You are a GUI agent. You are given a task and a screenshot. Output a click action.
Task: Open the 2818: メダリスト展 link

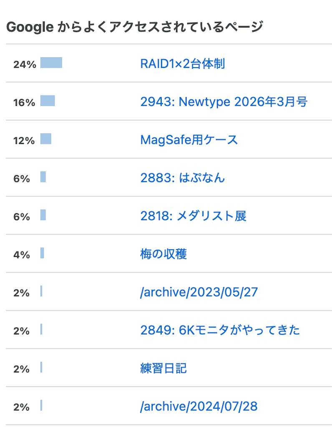[x=194, y=216]
